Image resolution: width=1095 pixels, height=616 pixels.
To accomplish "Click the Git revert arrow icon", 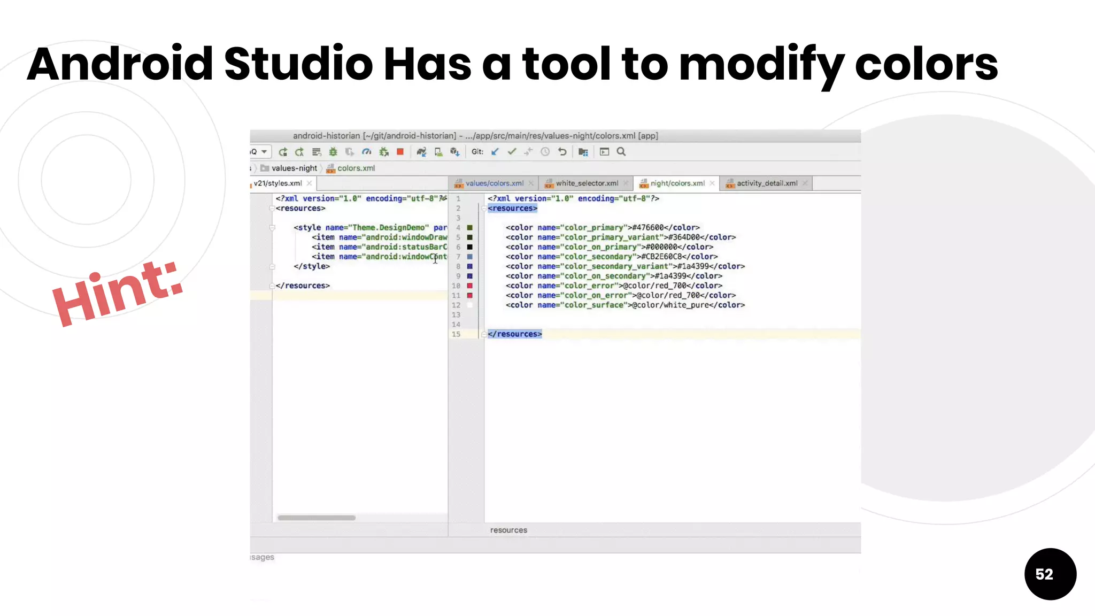I will pos(562,152).
